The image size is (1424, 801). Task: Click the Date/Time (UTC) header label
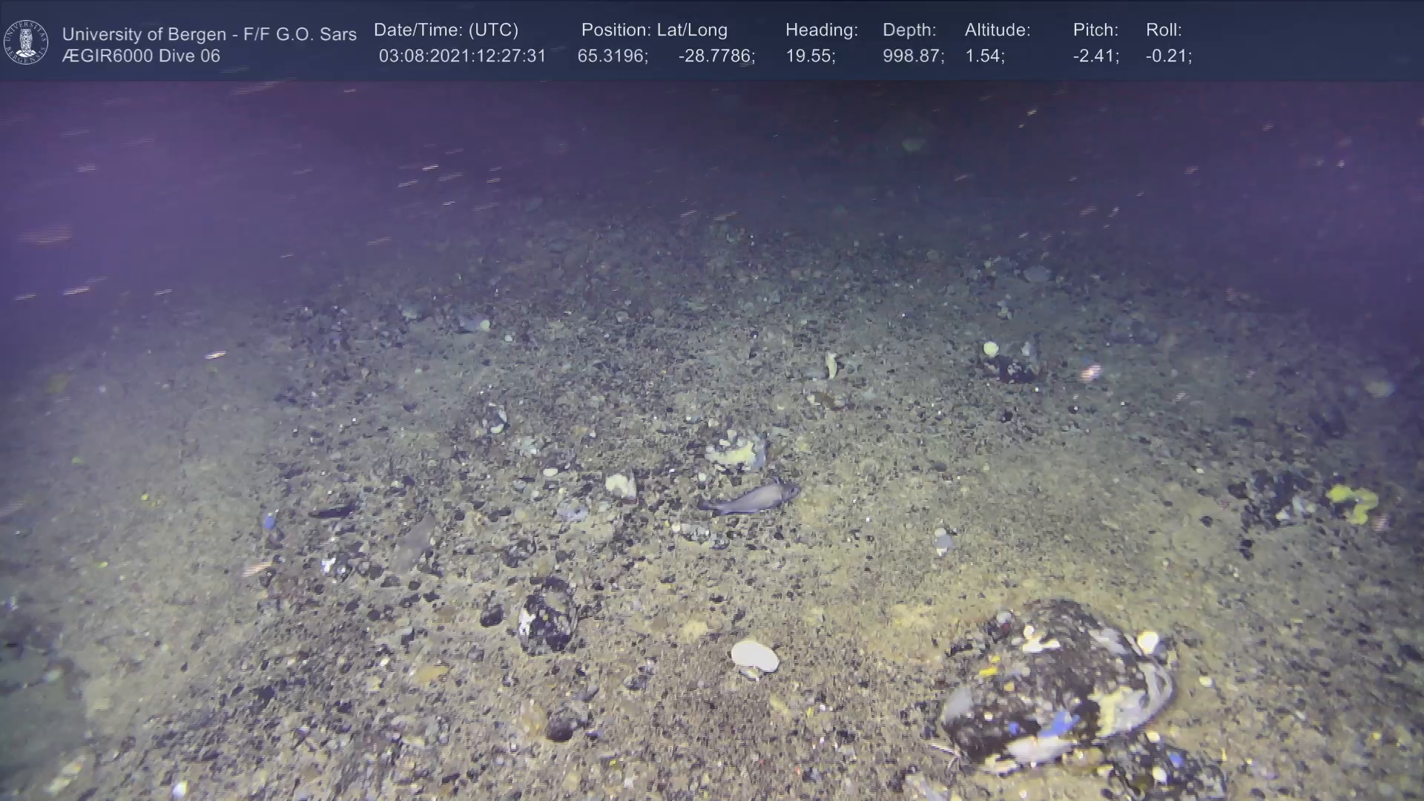click(x=446, y=30)
